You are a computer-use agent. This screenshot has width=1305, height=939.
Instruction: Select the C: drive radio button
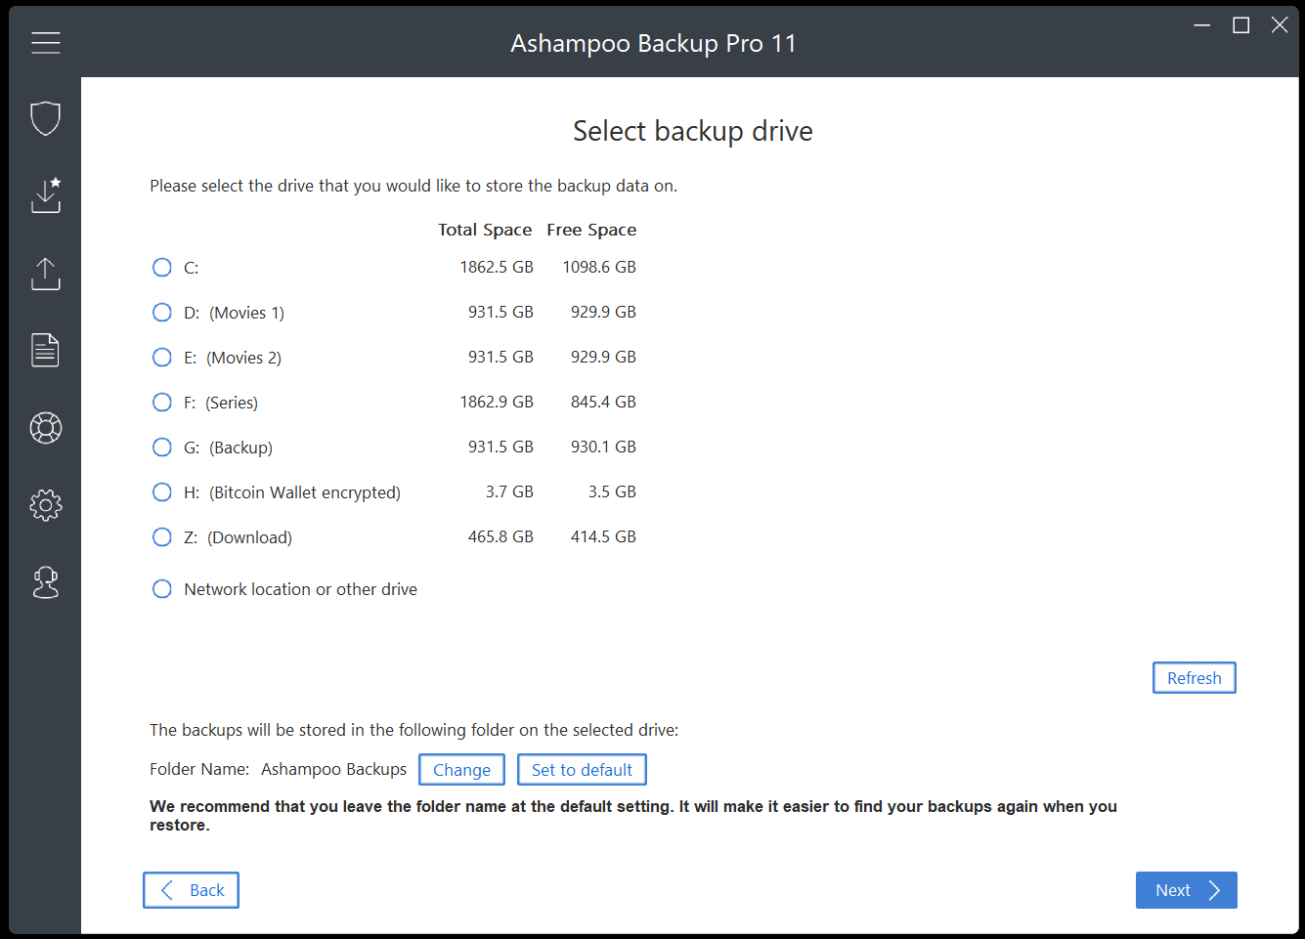pyautogui.click(x=162, y=268)
